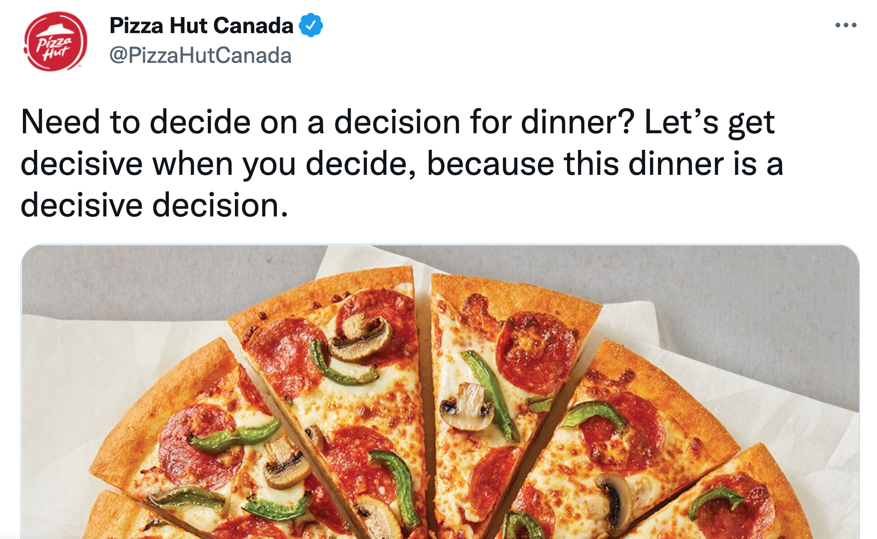The width and height of the screenshot is (877, 539).
Task: Click the @PizzaHutCanada handle
Action: pos(200,56)
